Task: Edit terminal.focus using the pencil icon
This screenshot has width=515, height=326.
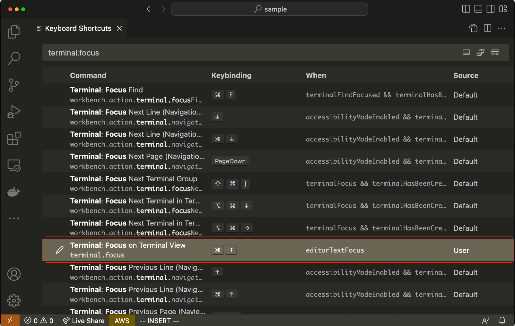Action: click(x=59, y=249)
